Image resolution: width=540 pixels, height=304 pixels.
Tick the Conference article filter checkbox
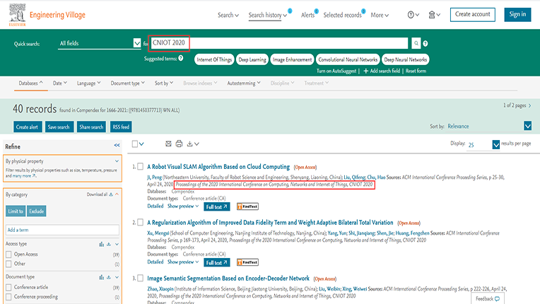tap(8, 287)
